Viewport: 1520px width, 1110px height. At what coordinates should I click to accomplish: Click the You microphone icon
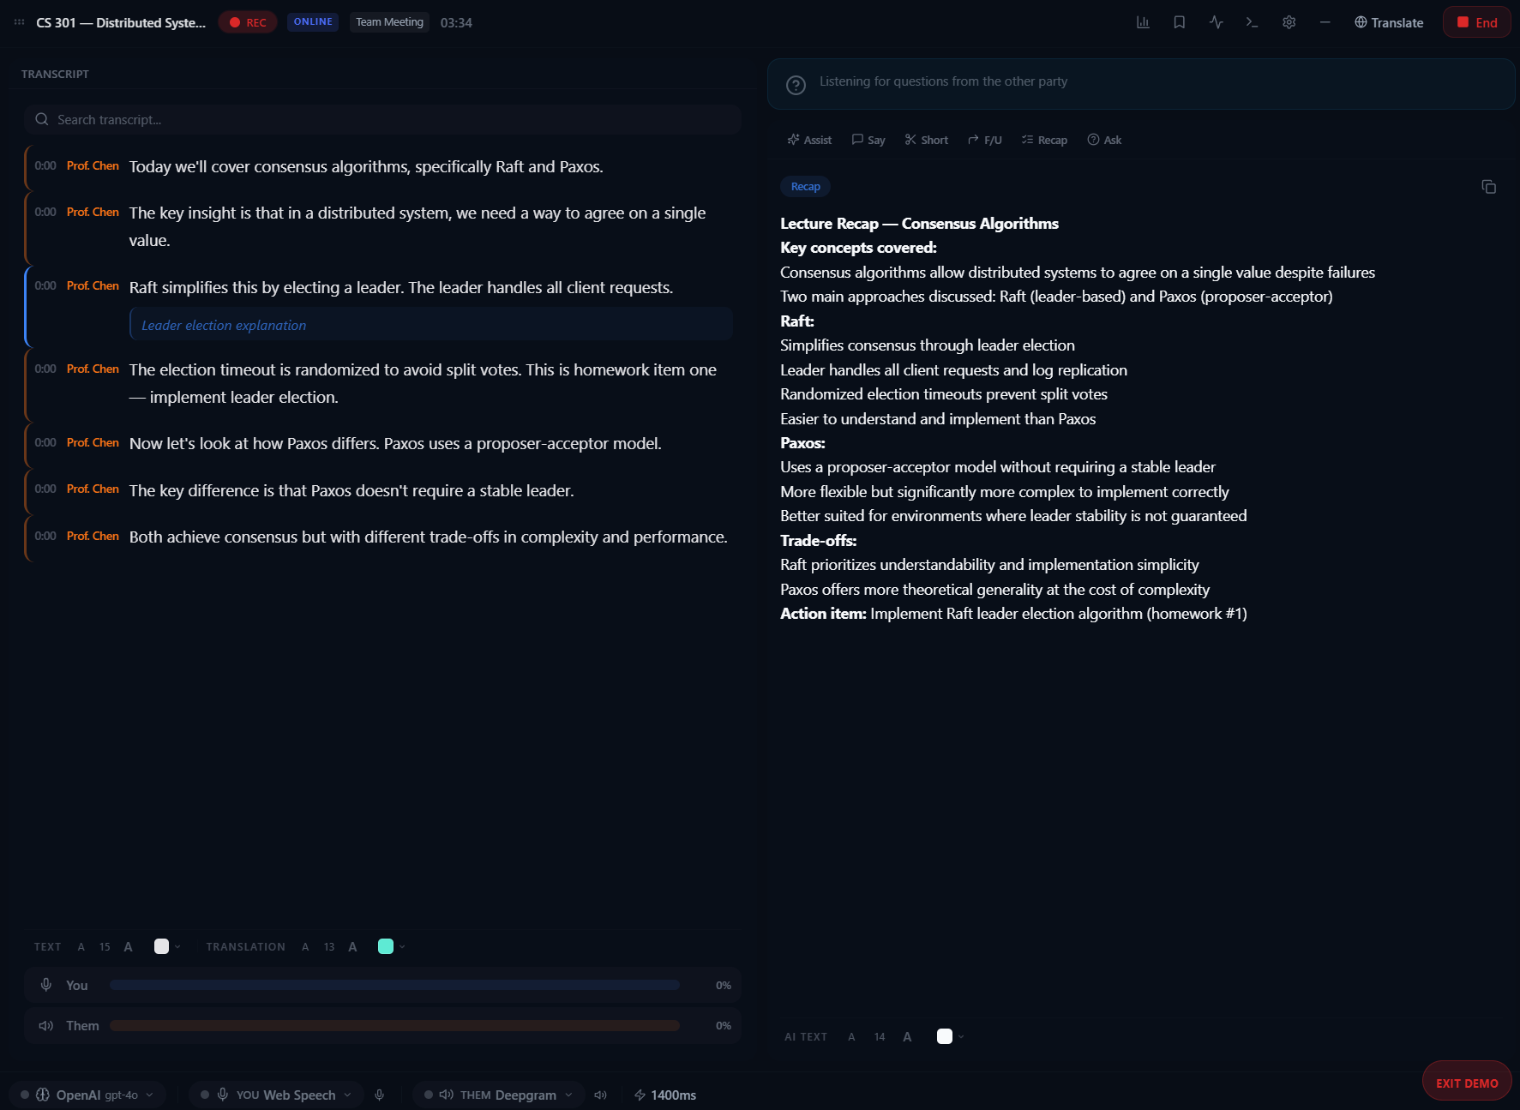46,985
